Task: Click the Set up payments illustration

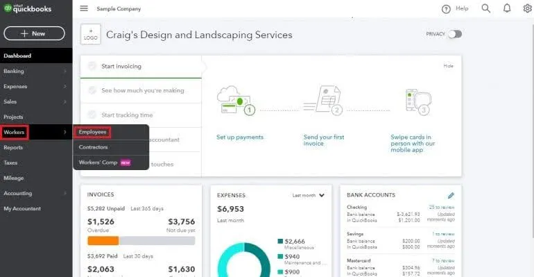Action: pos(236,100)
